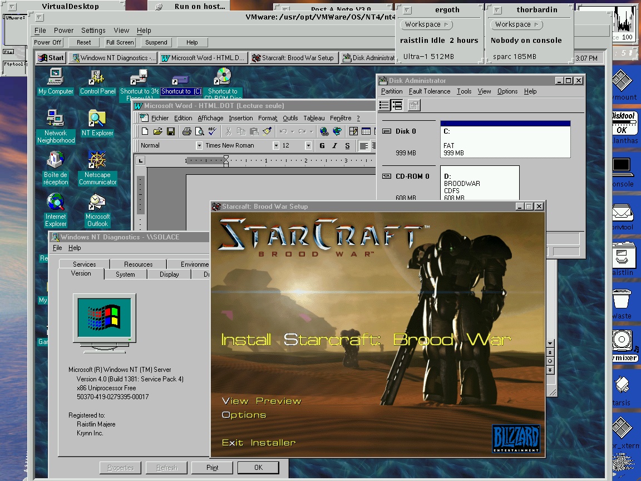Click the OK button in NT Diagnostics
Image resolution: width=641 pixels, height=481 pixels.
(x=258, y=468)
